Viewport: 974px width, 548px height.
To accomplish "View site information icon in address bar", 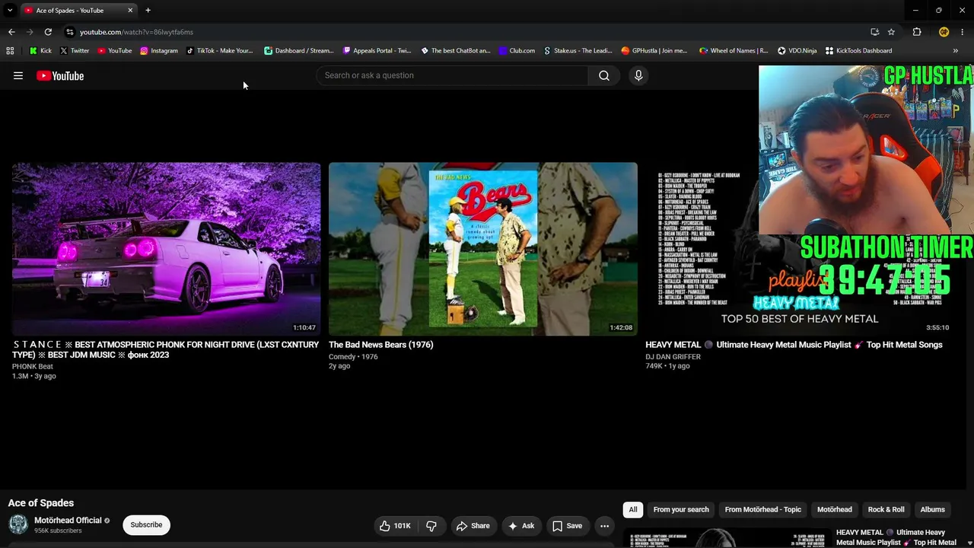I will [70, 32].
